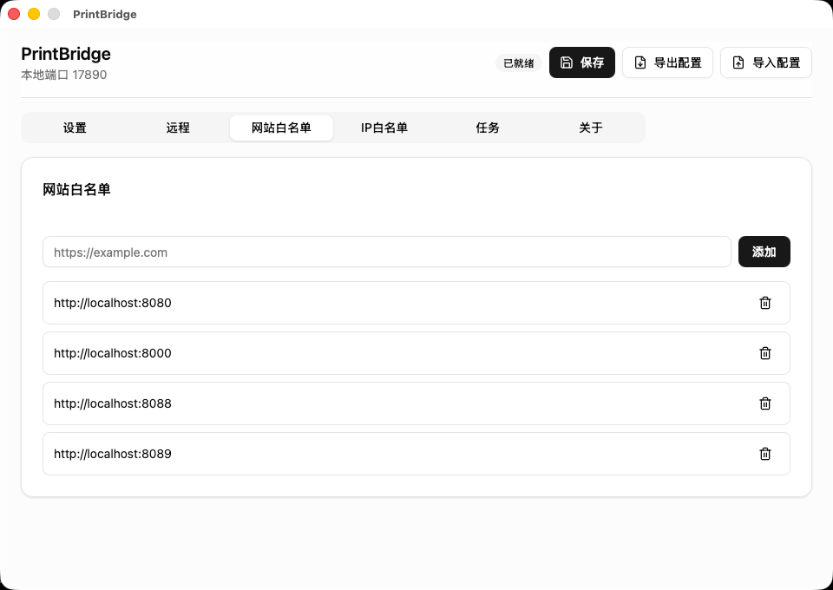
Task: Click the PrintBridge app heading
Action: [x=66, y=54]
